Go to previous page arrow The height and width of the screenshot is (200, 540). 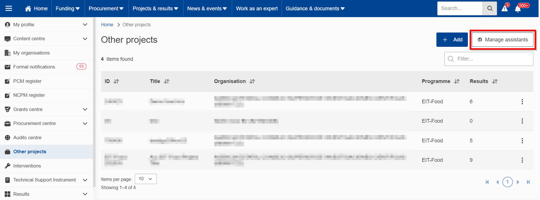[x=497, y=182]
